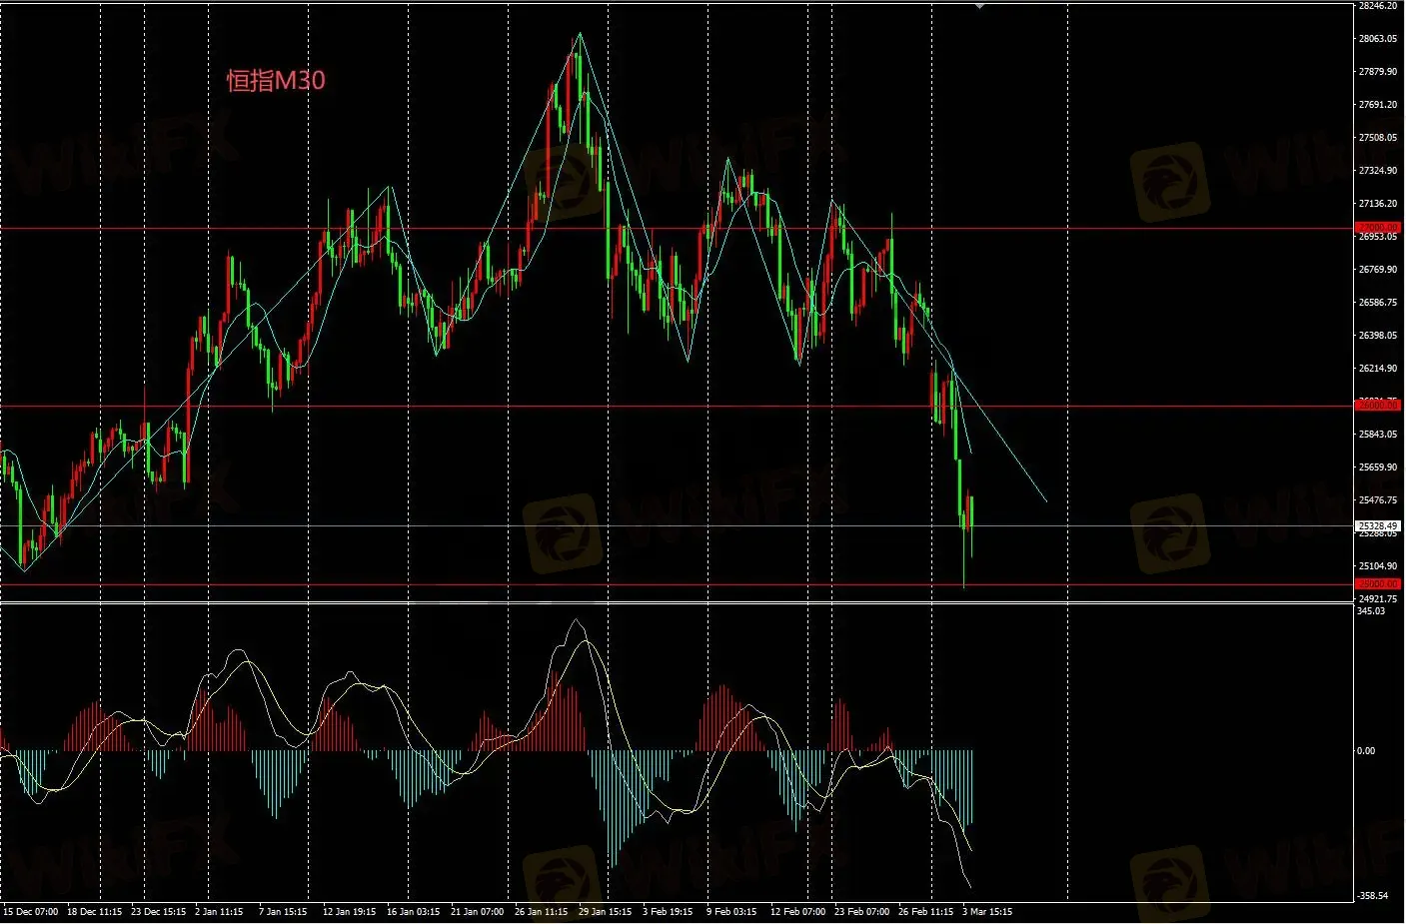Click the 27508.05 price scale label
This screenshot has width=1406, height=924.
click(1377, 138)
